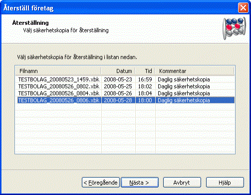The image size is (251, 195).
Task: Proceed with the Nästa button
Action: point(140,183)
